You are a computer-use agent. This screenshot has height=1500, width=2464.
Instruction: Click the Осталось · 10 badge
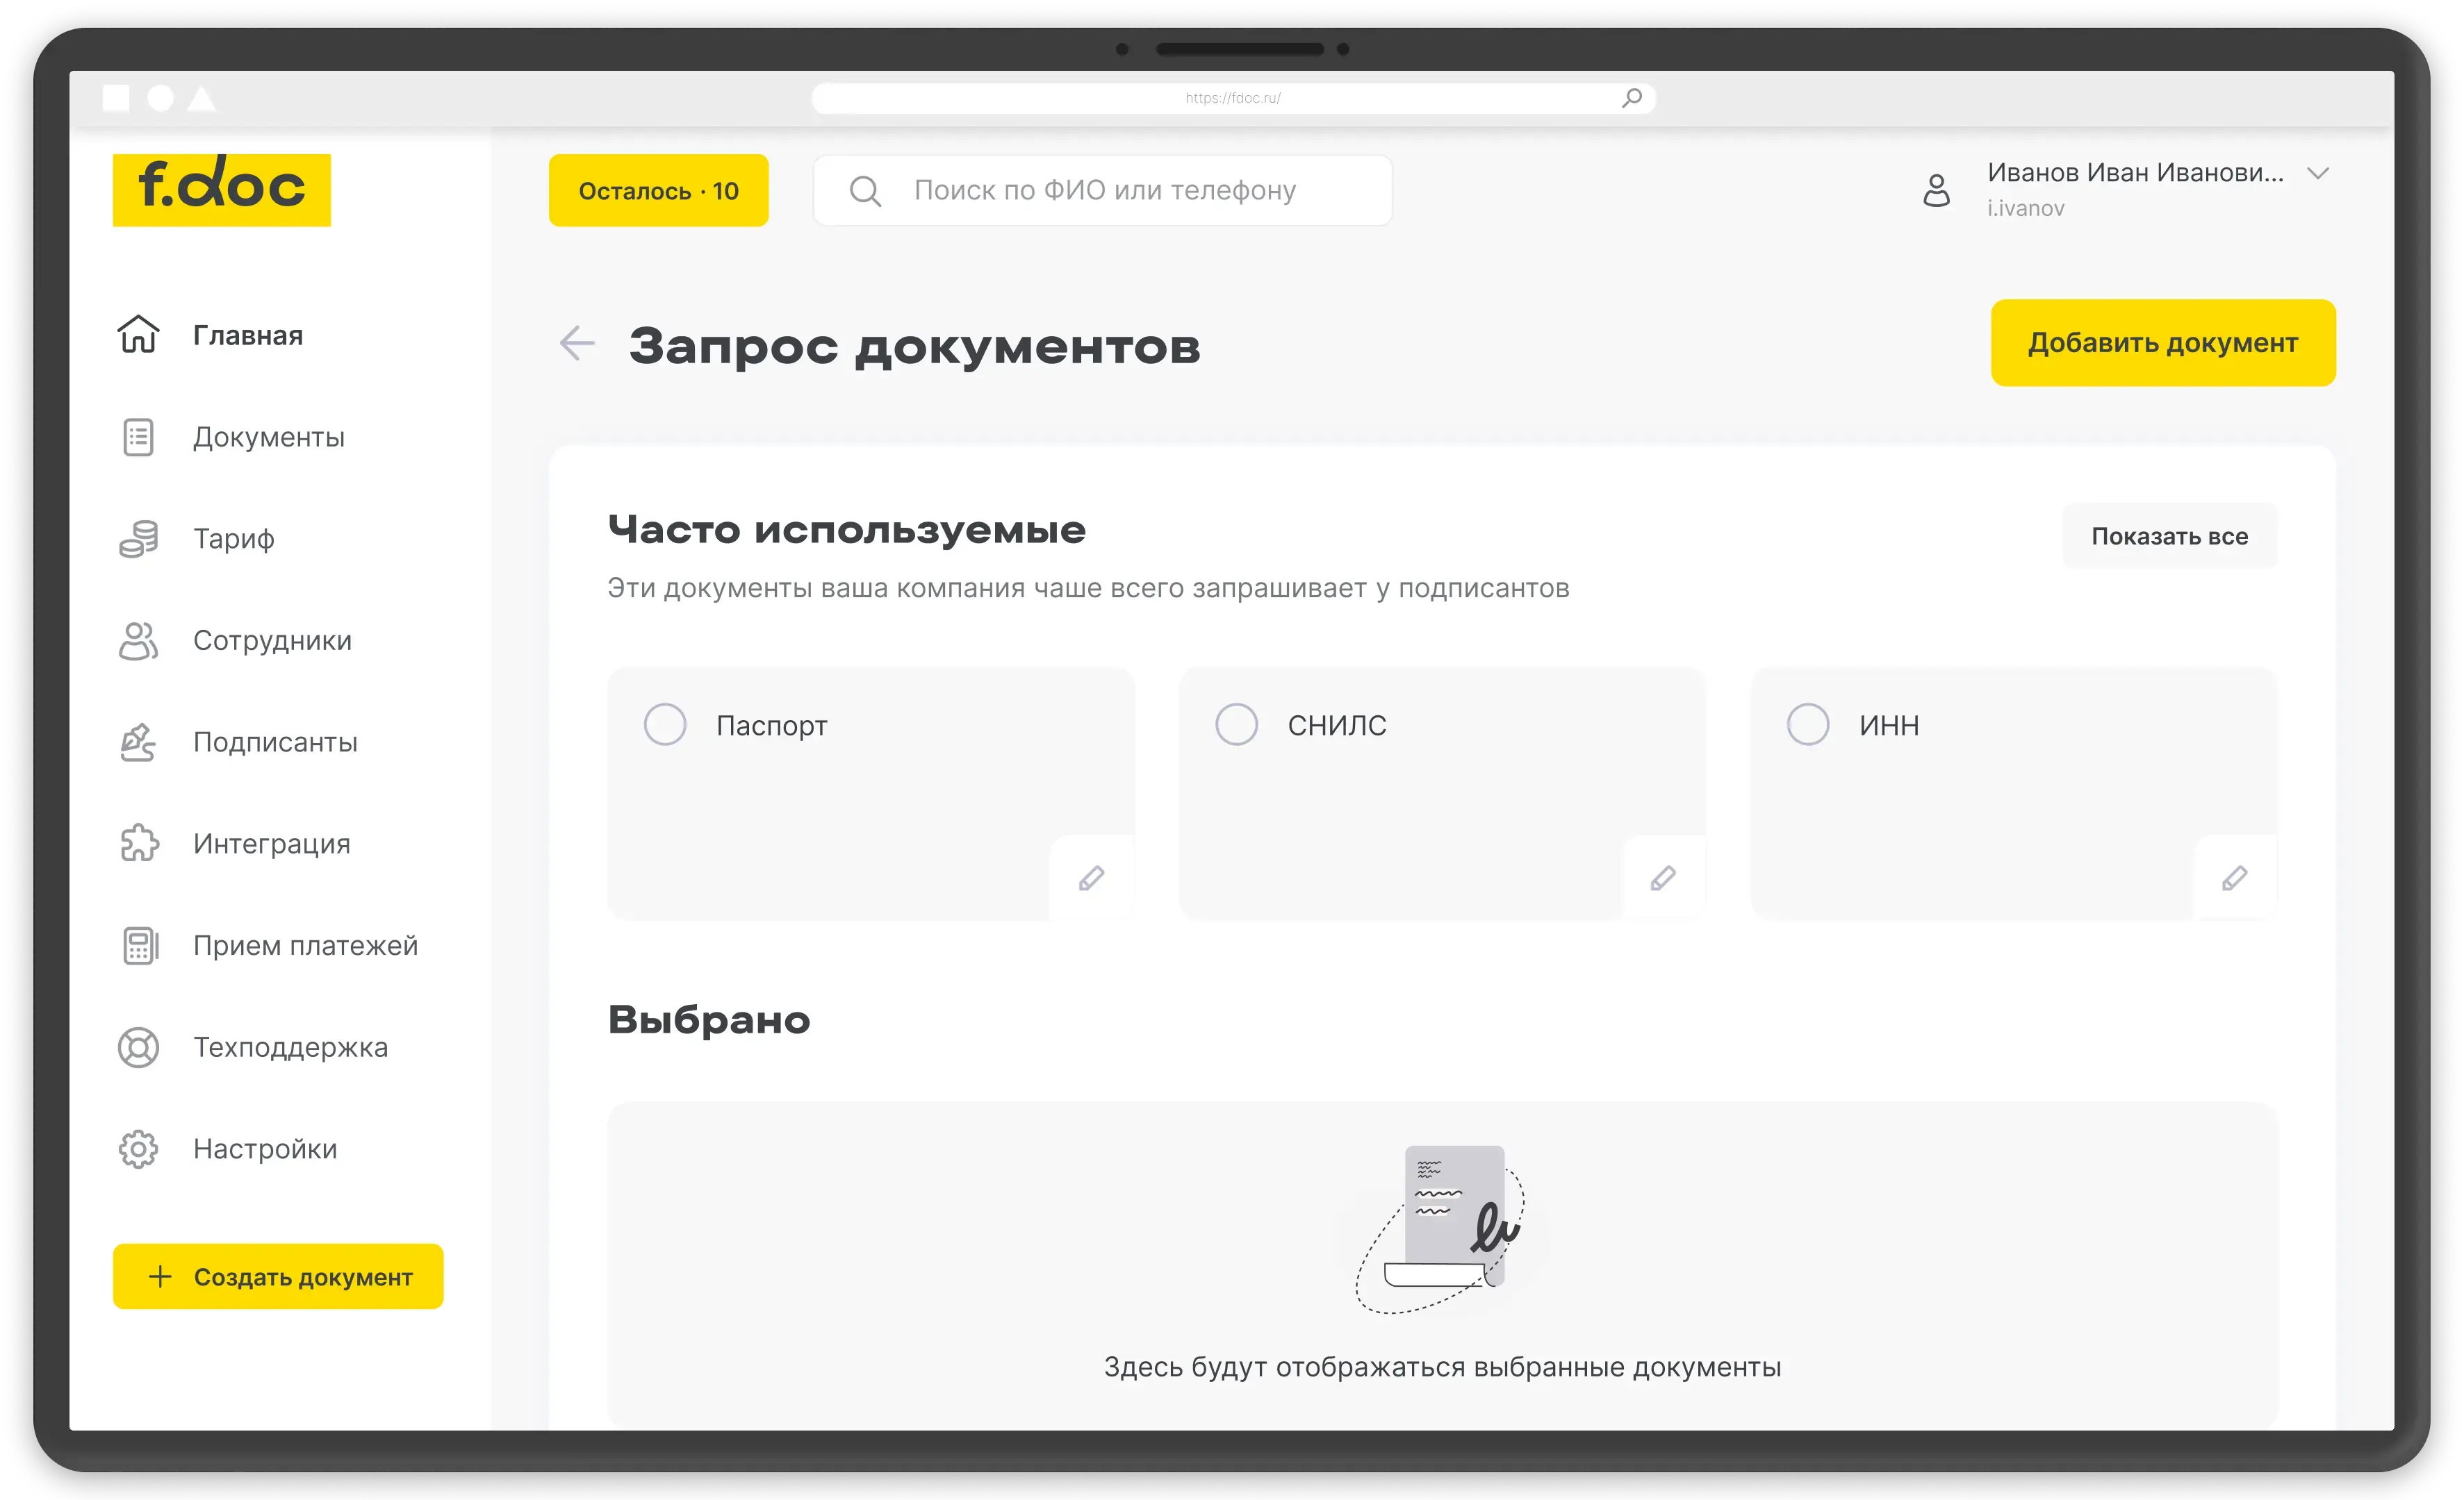[x=658, y=191]
